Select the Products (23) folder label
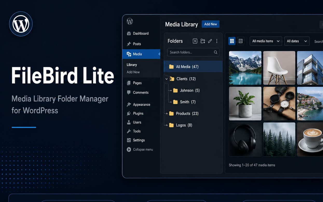323x202 pixels. click(187, 113)
